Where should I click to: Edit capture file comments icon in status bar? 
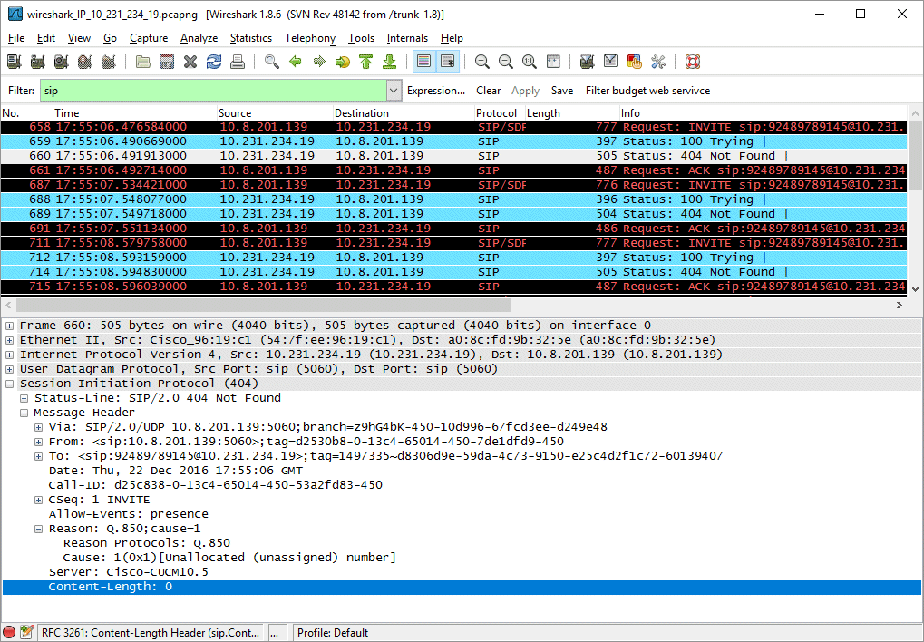pos(26,633)
